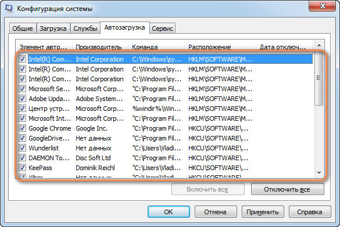Viewport: 340px width, 227px height.
Task: Click Нет данных in the GoogleDrive row
Action: point(94,138)
